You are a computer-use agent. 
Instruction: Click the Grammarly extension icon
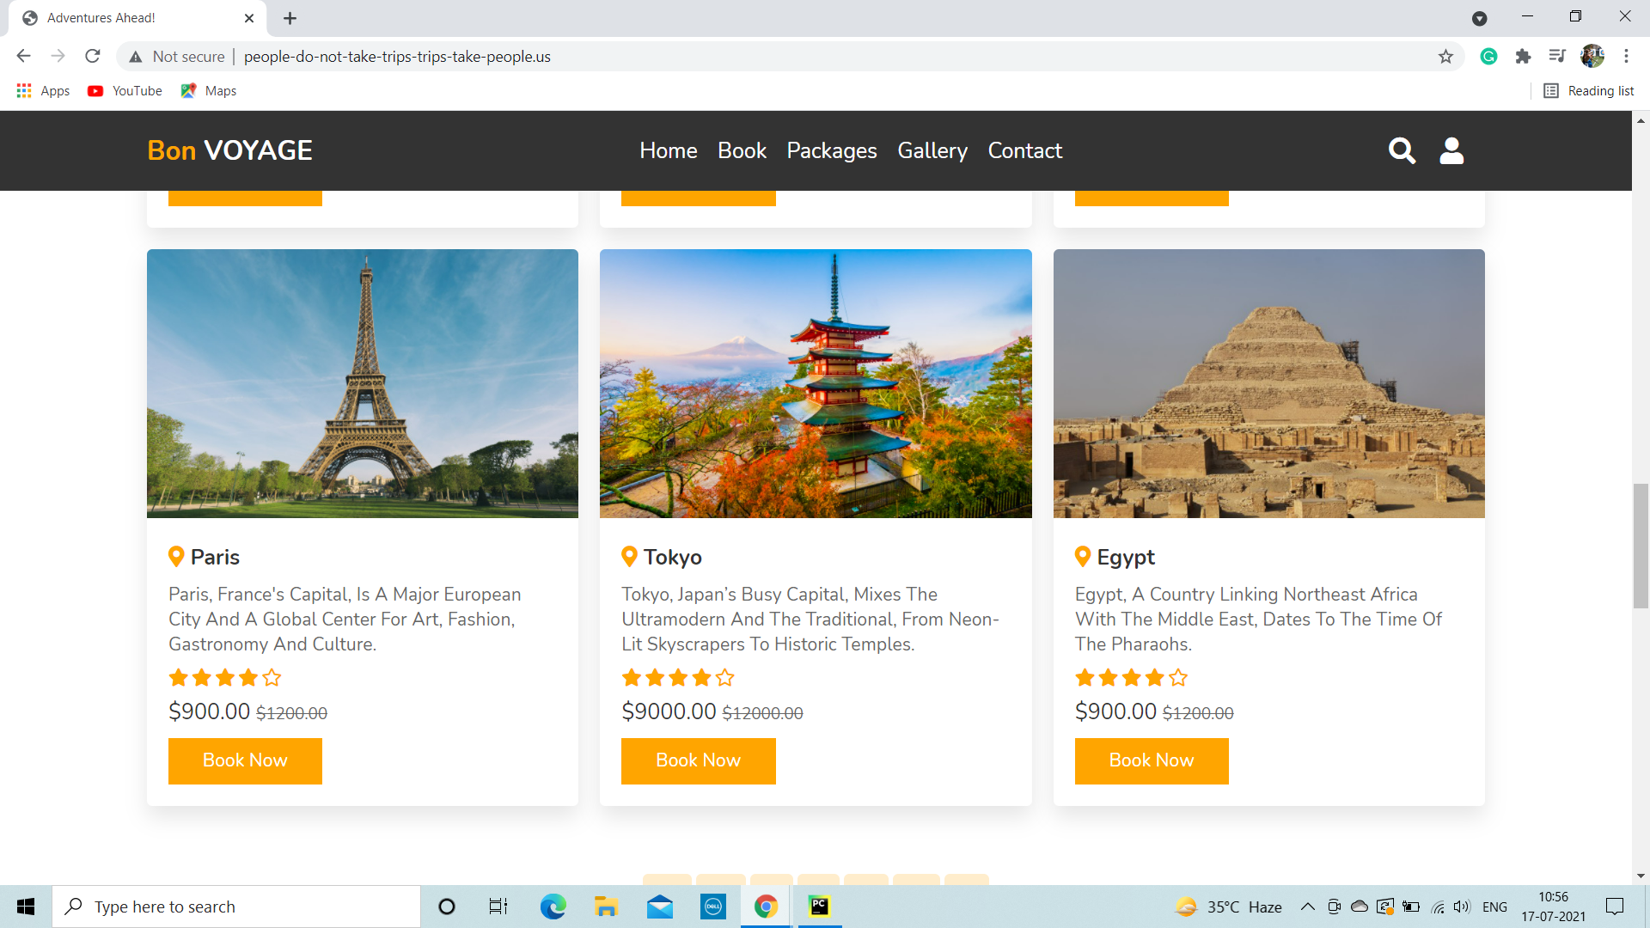1489,57
